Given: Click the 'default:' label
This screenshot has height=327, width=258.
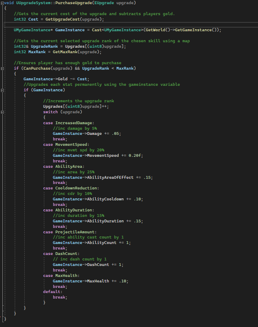Looking at the screenshot, I should 53,292.
